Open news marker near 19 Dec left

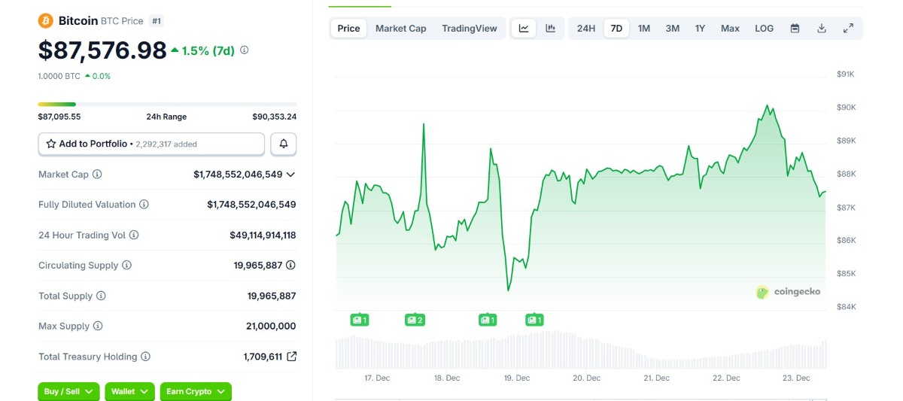488,320
